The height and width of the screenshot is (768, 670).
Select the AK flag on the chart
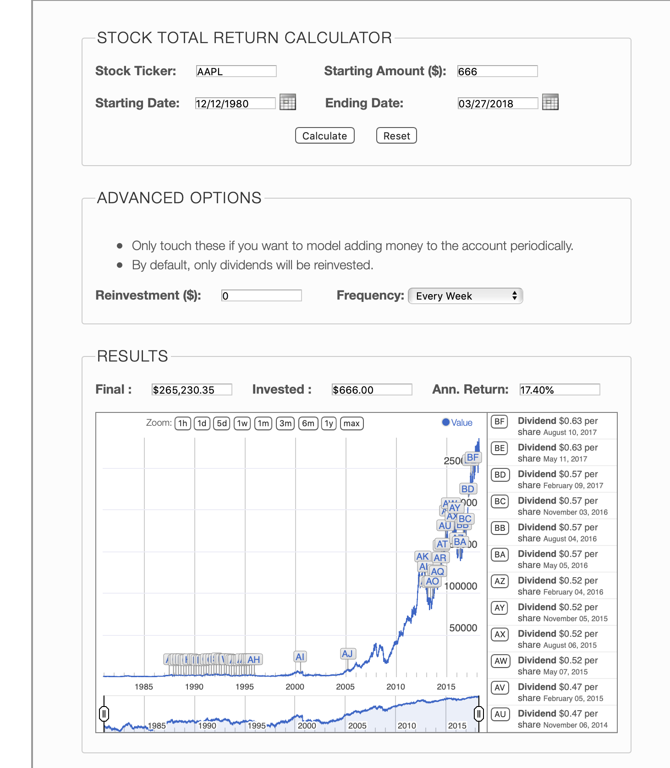tap(423, 557)
